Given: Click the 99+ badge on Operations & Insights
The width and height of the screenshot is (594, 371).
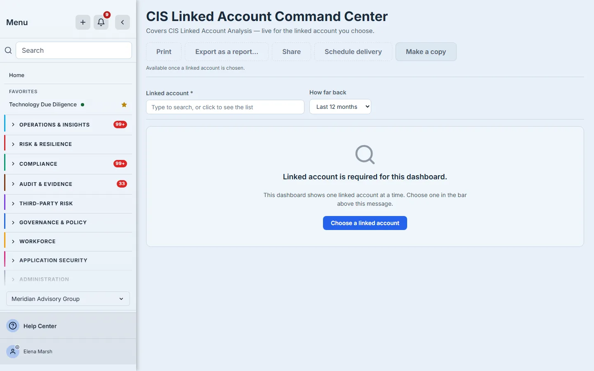Looking at the screenshot, I should pyautogui.click(x=120, y=124).
